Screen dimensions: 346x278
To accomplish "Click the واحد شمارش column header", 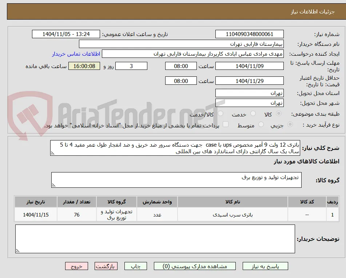I will [157, 202].
